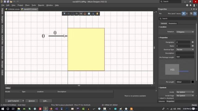The image size is (198, 111).
Task: Open the Properties panel options arrow
Action: tap(192, 9)
